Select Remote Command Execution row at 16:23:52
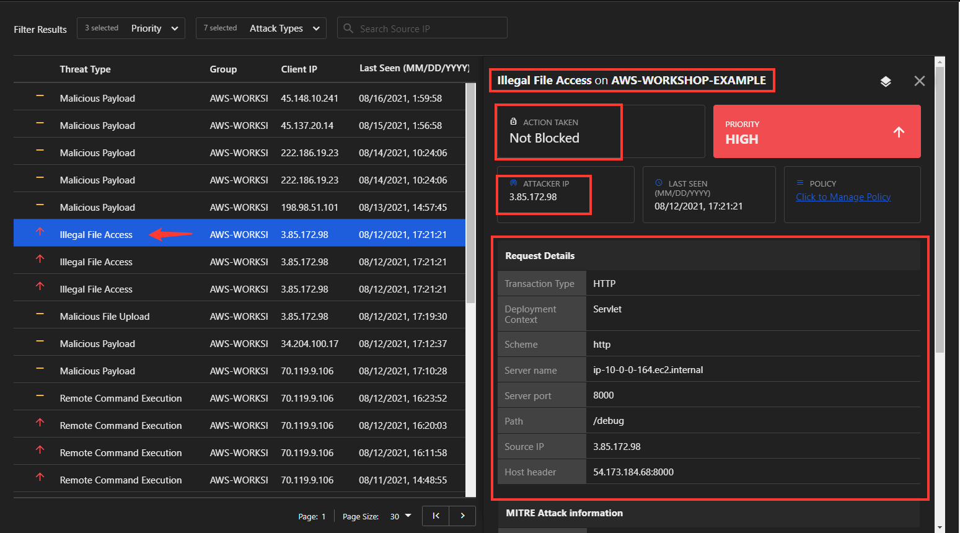Image resolution: width=960 pixels, height=533 pixels. coord(239,398)
